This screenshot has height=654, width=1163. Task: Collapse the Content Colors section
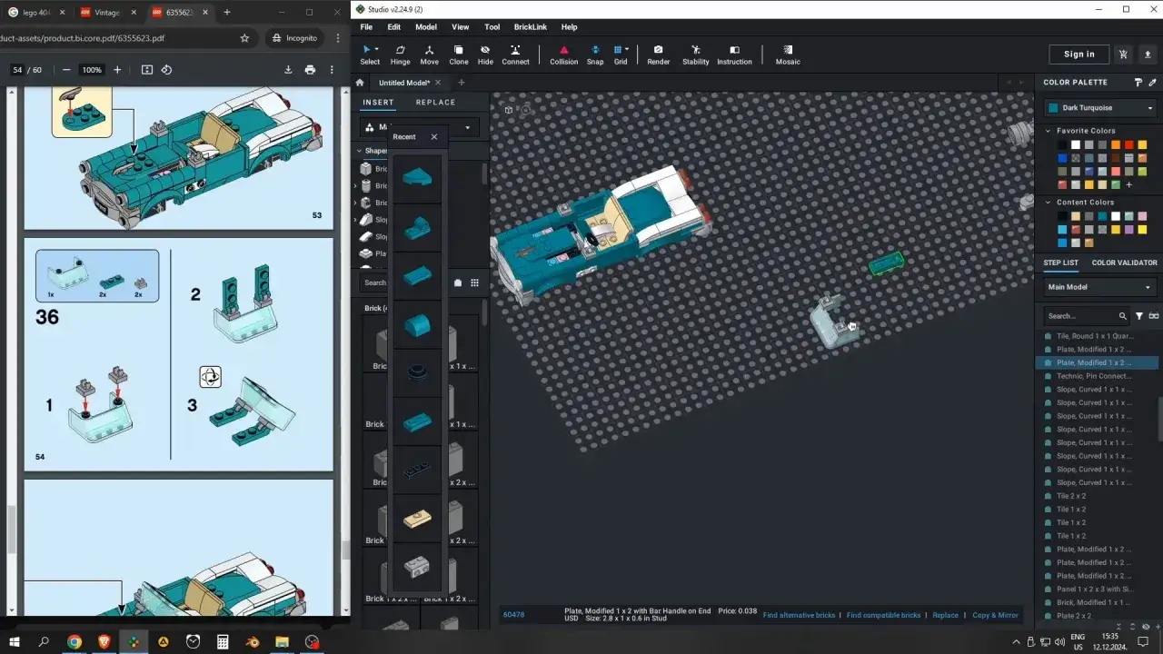coord(1048,203)
